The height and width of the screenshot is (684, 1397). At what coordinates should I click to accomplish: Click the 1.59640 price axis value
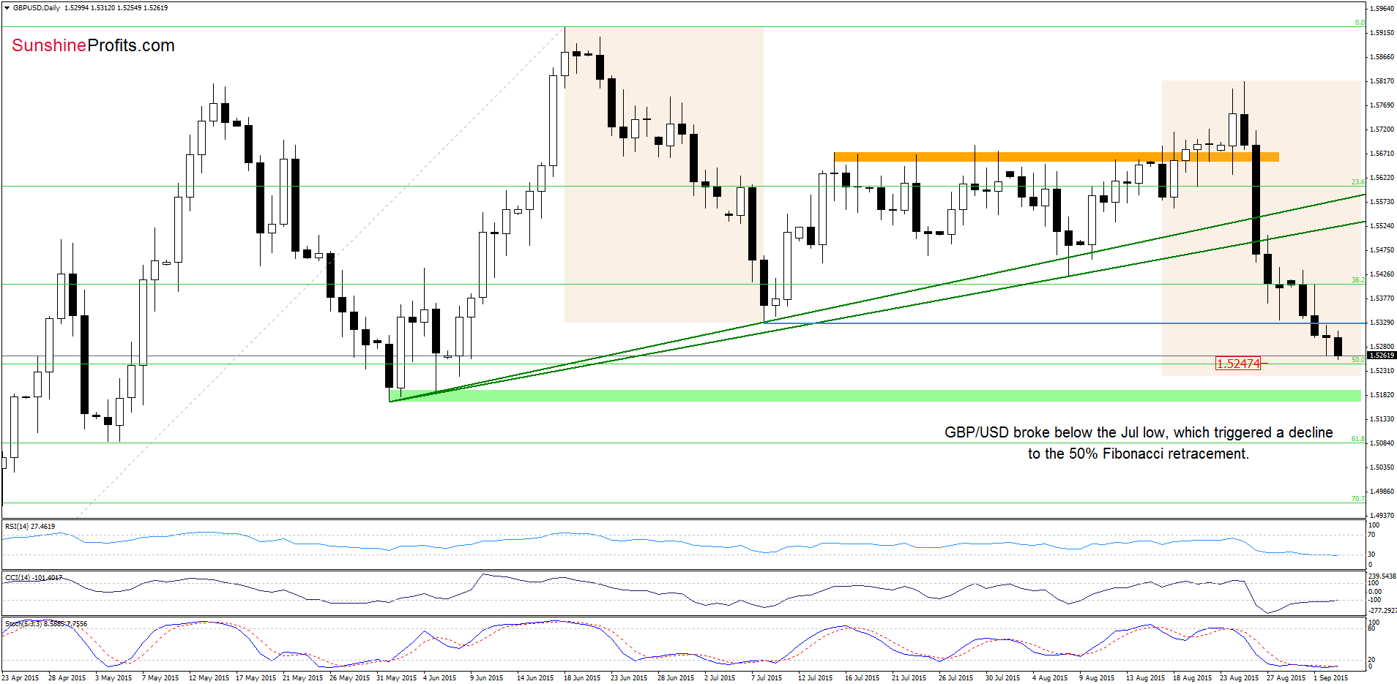(x=1382, y=9)
